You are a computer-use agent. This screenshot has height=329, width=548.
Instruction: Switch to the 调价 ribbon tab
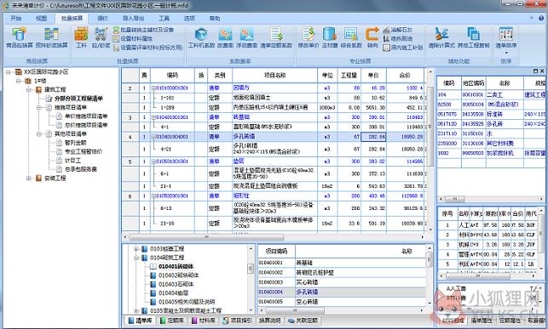click(x=103, y=18)
